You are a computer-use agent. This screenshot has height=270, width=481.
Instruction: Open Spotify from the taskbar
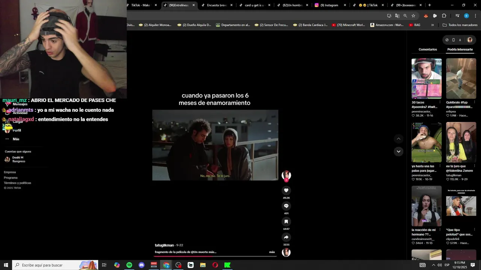[129, 265]
